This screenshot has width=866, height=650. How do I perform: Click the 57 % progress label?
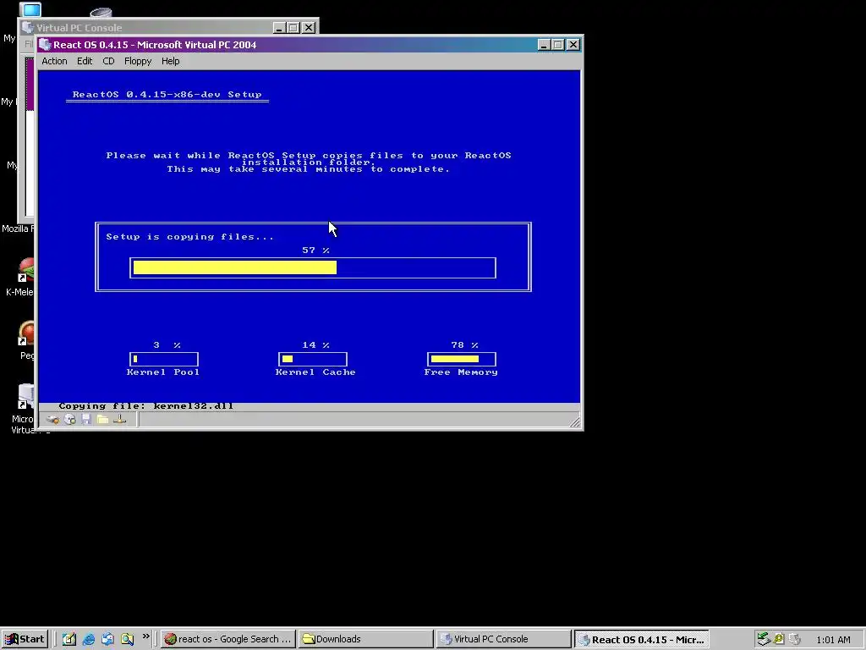point(315,251)
